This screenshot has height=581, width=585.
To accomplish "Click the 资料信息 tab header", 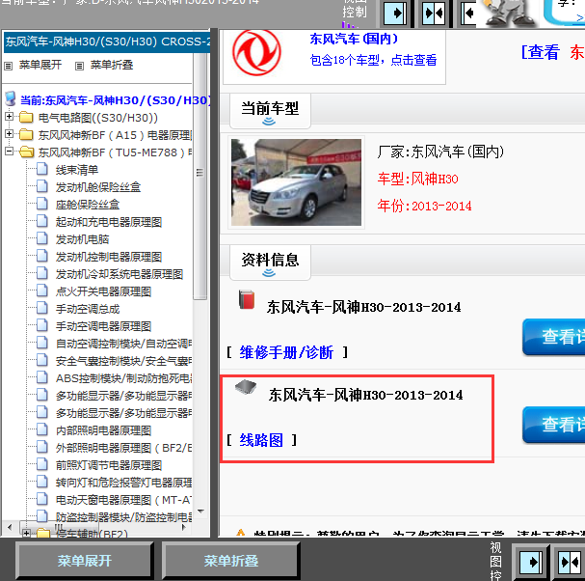I will [x=270, y=263].
